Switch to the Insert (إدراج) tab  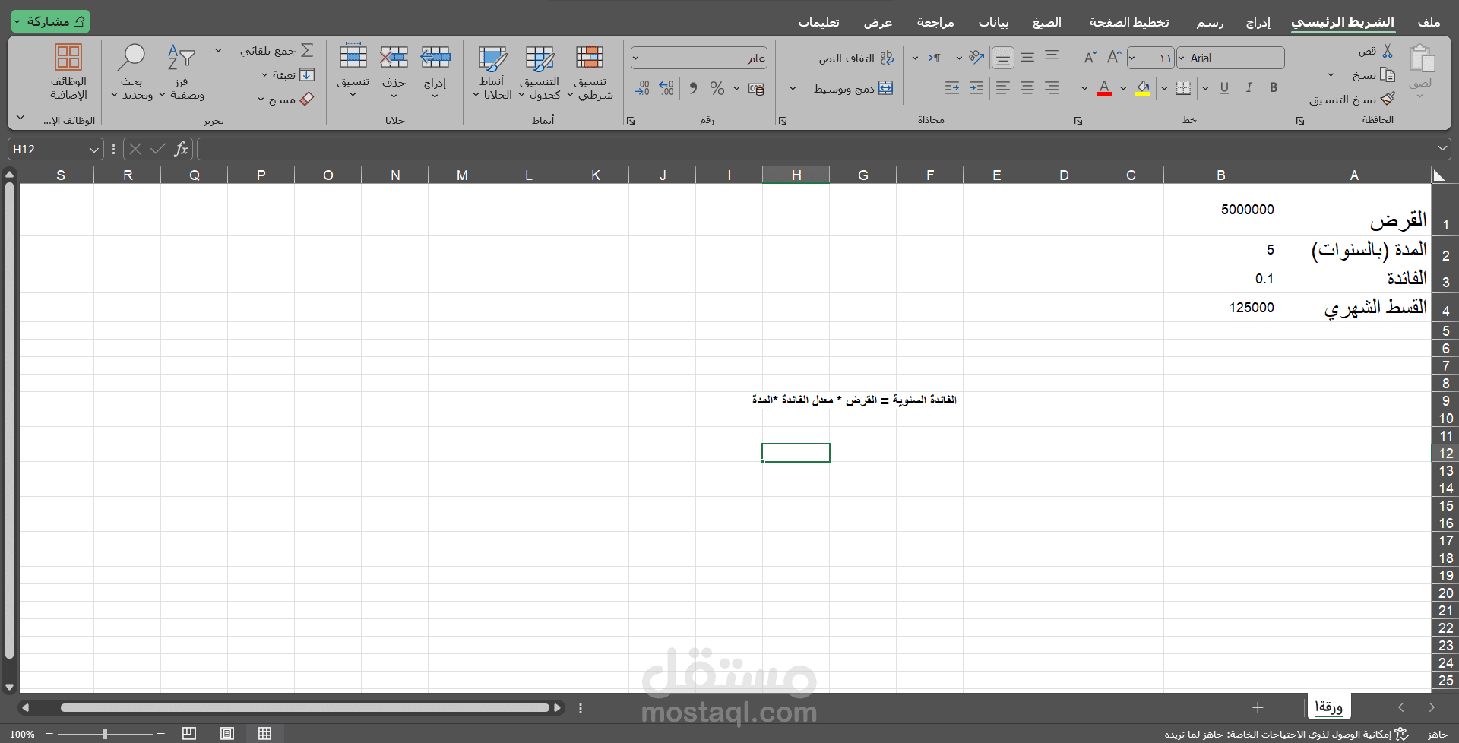1258,22
